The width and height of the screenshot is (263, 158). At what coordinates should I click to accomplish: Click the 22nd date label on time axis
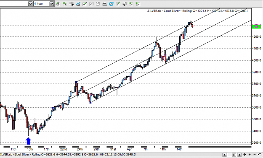(64, 149)
